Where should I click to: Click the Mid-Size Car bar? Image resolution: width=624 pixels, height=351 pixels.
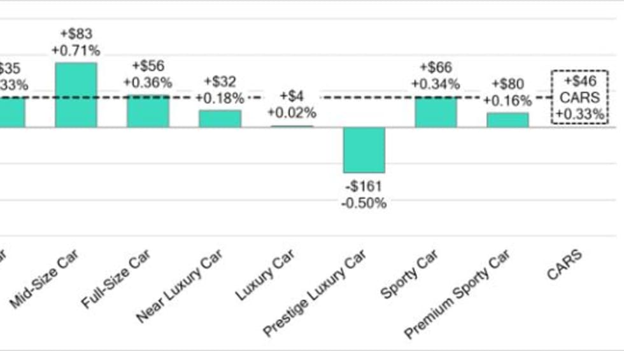(76, 95)
